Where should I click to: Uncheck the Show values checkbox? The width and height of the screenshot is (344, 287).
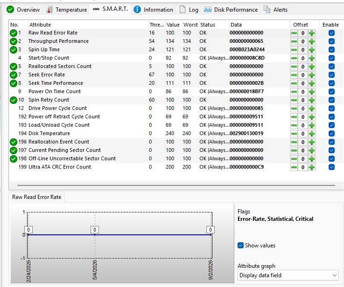[240, 246]
